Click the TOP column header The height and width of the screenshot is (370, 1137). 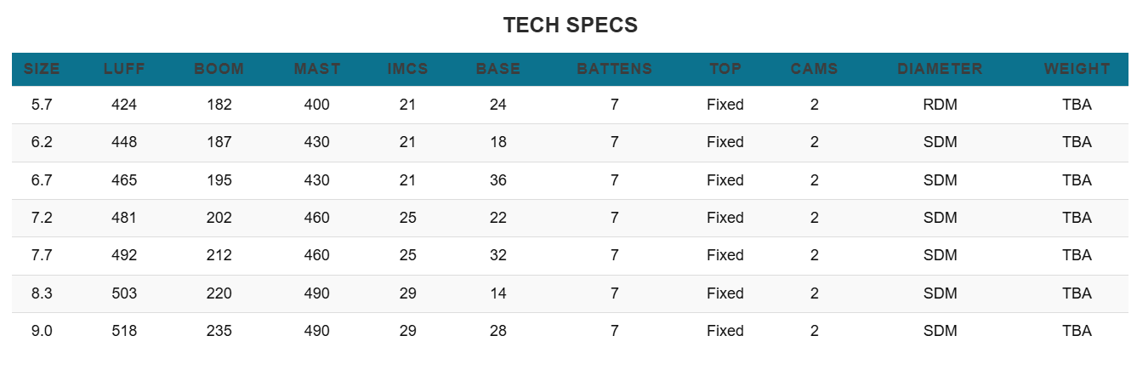(725, 69)
